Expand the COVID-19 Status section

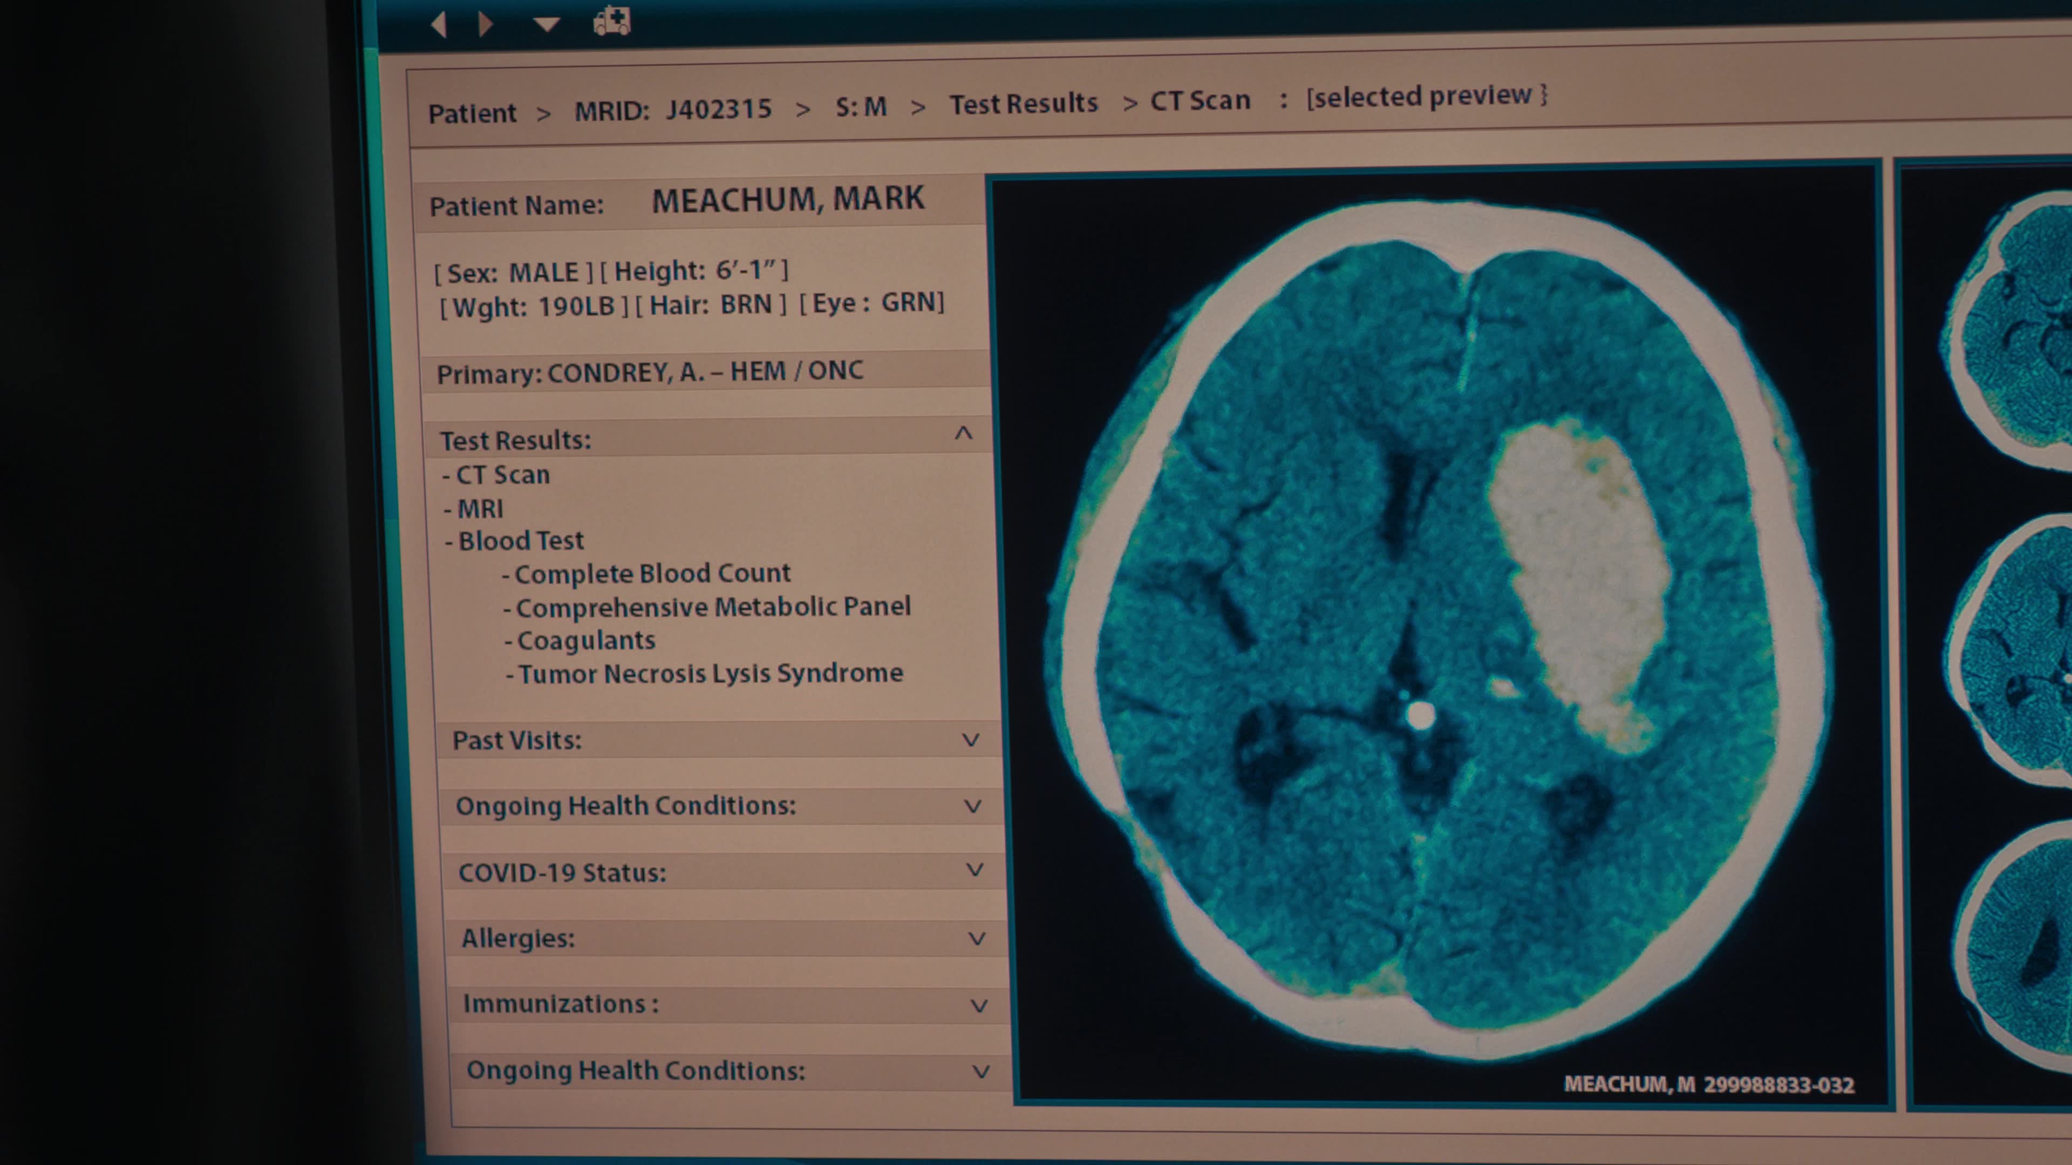tap(974, 870)
